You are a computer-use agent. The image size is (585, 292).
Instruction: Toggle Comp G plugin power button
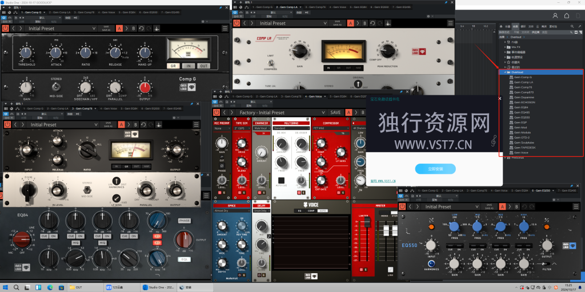click(6, 29)
